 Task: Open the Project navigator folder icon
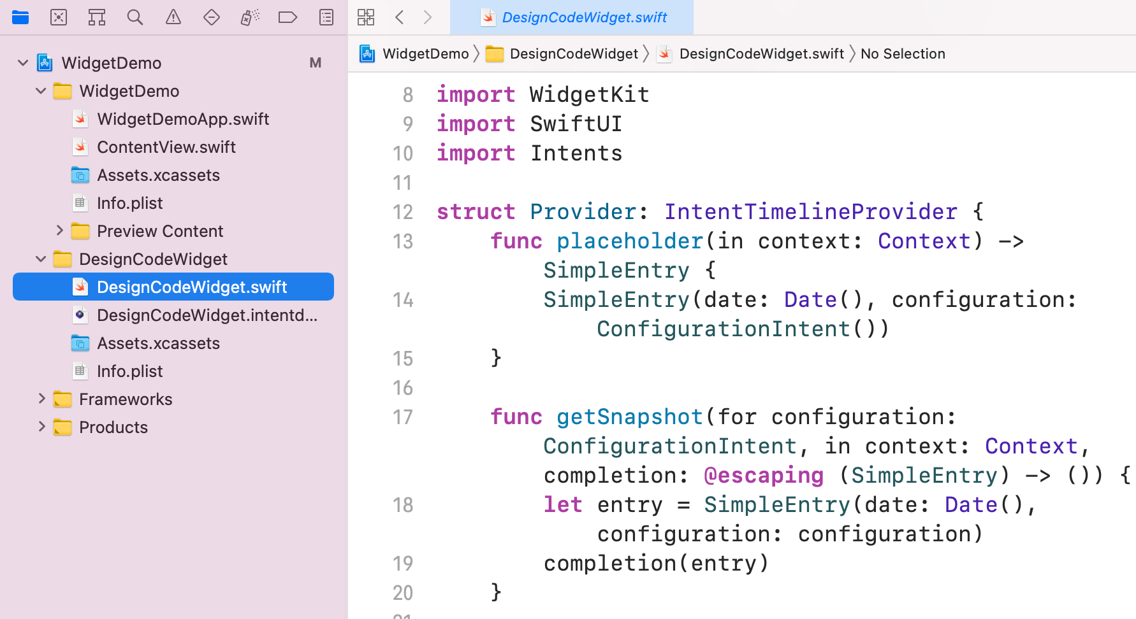click(x=20, y=17)
